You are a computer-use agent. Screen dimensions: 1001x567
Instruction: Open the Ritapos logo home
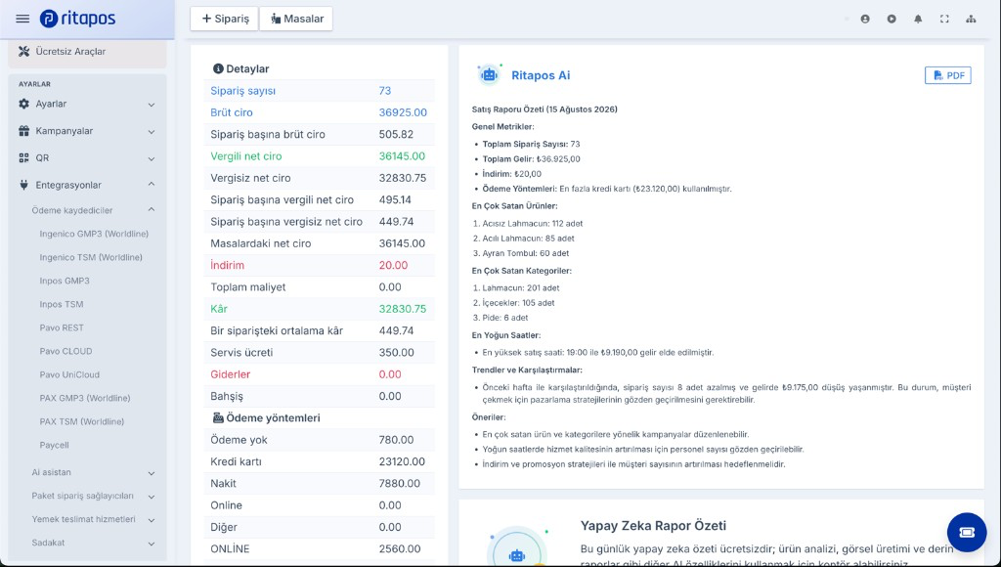[77, 19]
